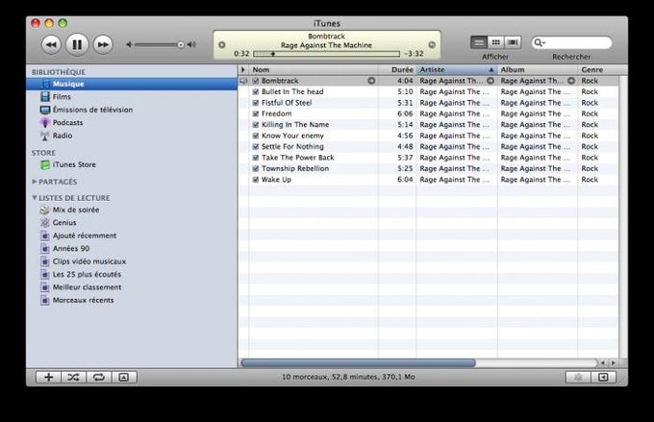654x422 pixels.
Task: Toggle the Genius sidebar button
Action: (x=603, y=377)
